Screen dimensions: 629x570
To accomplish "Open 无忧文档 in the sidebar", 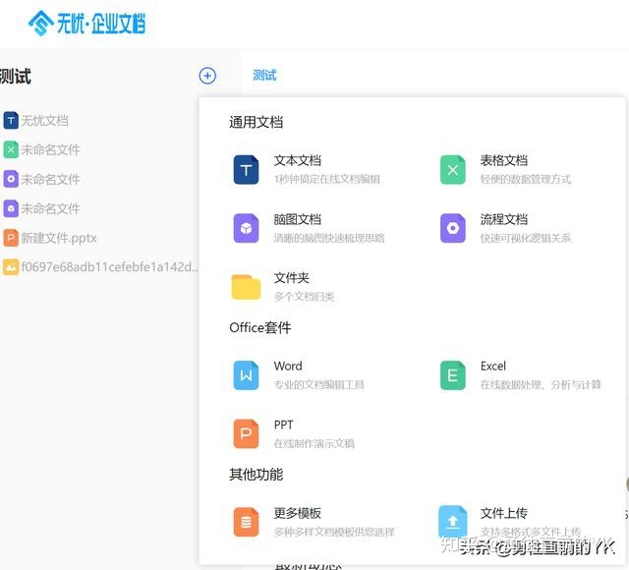I will [44, 120].
